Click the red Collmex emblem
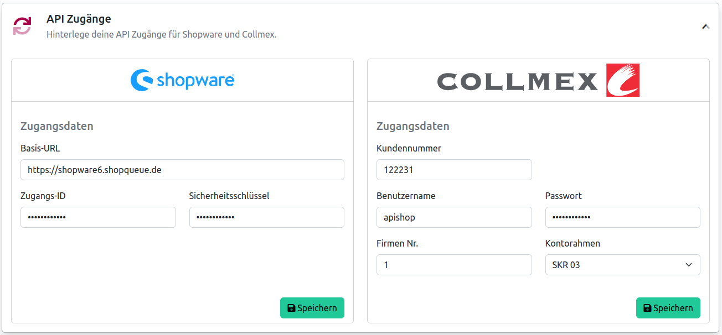722x335 pixels. [x=623, y=80]
